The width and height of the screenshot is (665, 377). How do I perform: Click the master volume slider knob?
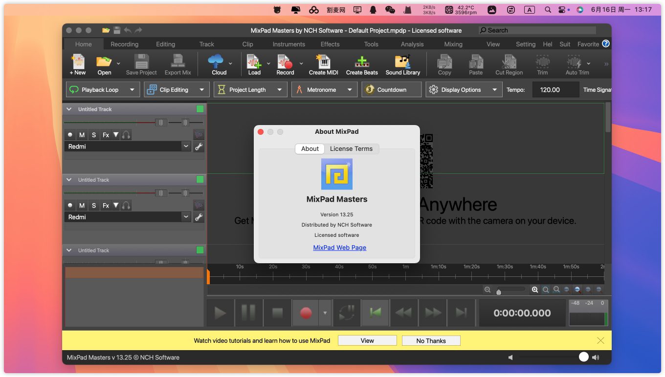coord(583,357)
